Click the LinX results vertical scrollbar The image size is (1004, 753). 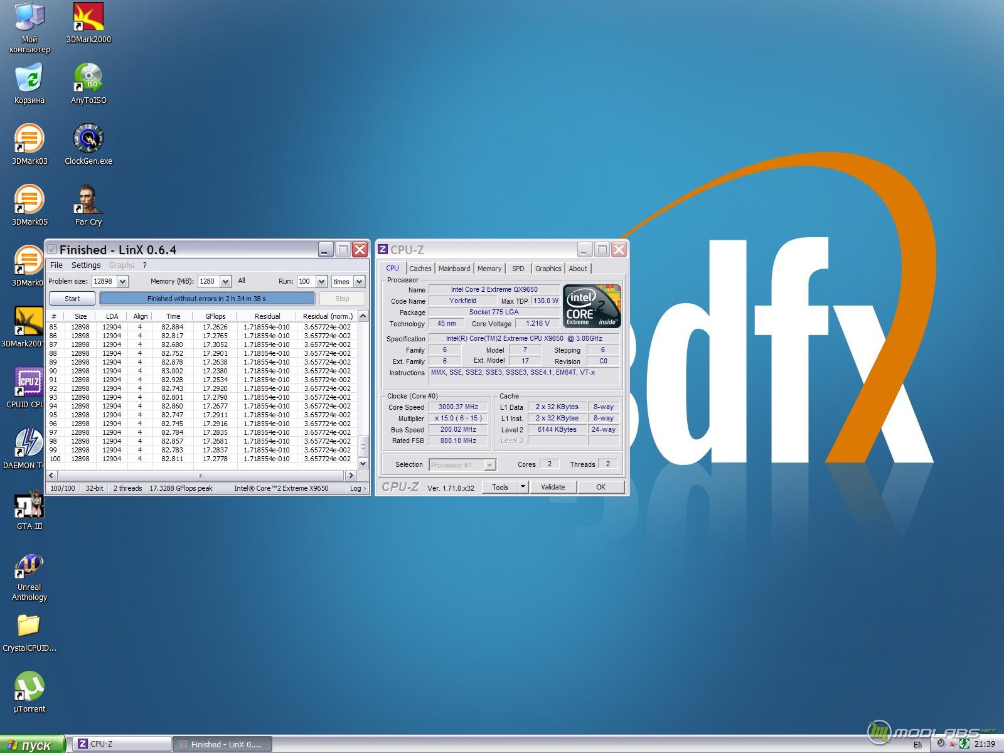(x=363, y=389)
